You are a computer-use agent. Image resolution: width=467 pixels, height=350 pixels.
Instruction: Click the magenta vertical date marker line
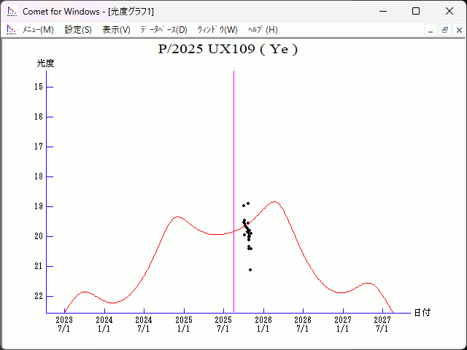233,146
